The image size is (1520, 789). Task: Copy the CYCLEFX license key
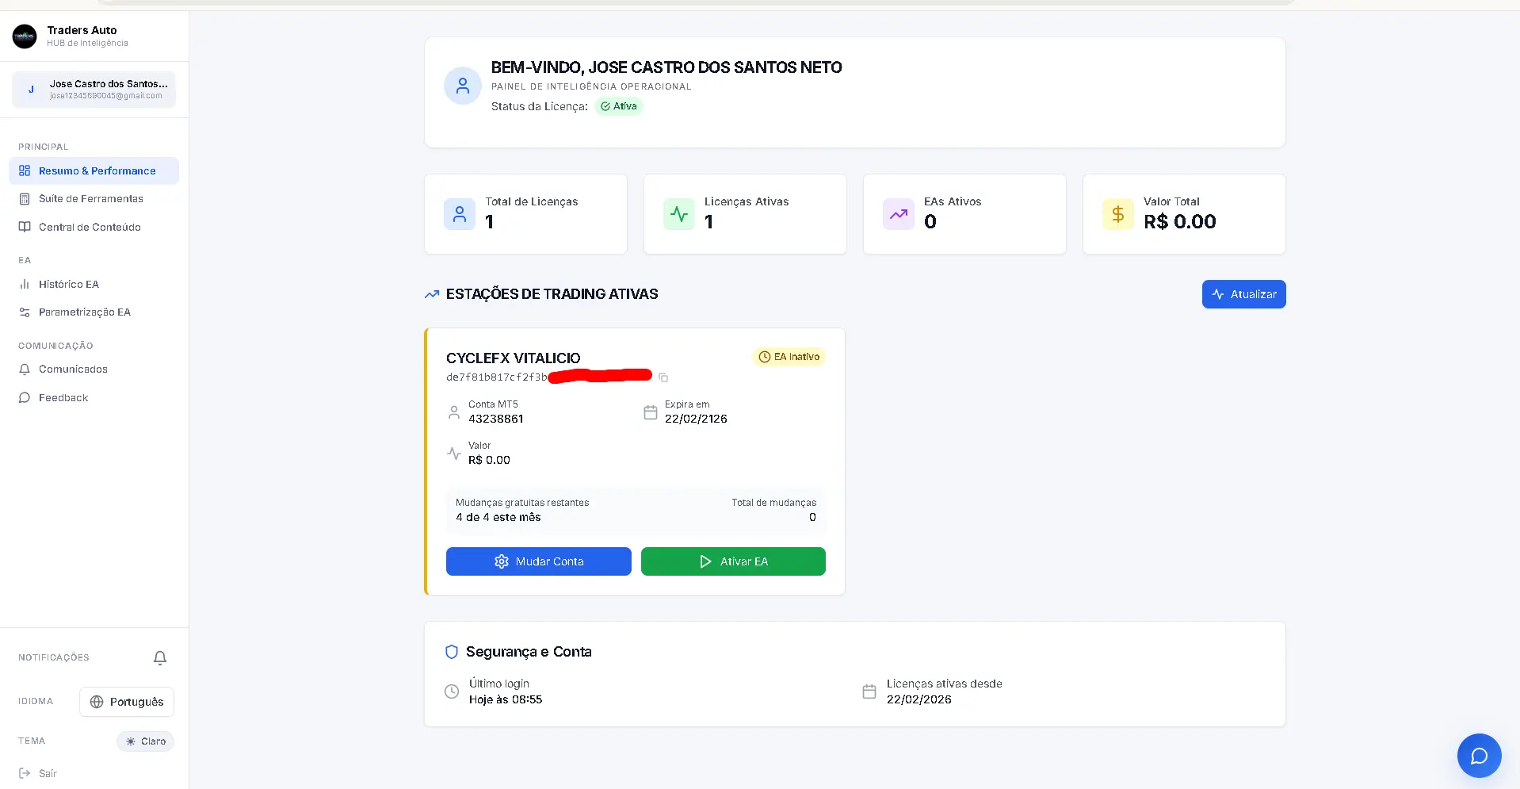click(x=663, y=377)
